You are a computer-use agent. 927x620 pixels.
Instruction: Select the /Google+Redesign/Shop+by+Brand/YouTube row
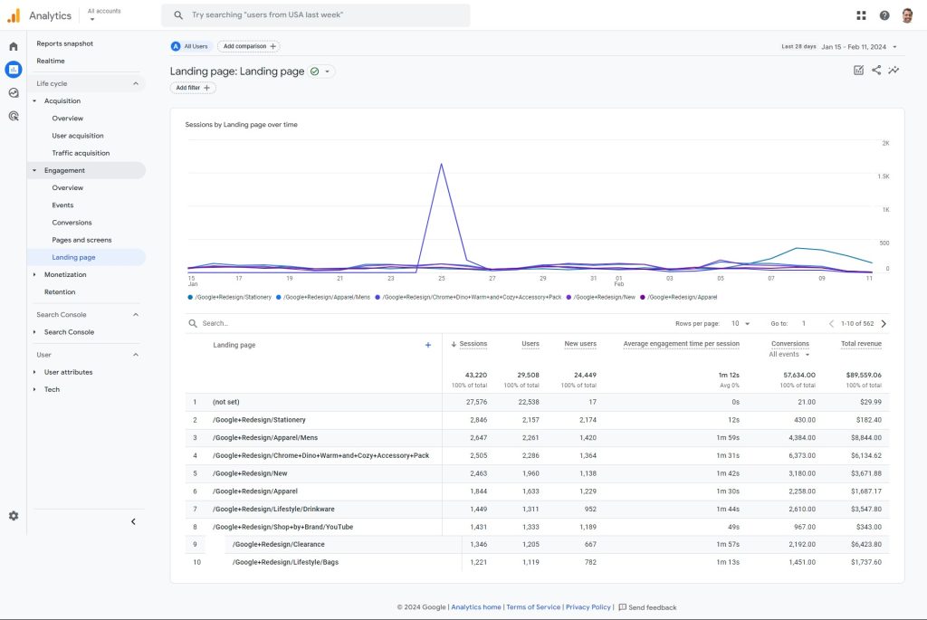point(537,527)
